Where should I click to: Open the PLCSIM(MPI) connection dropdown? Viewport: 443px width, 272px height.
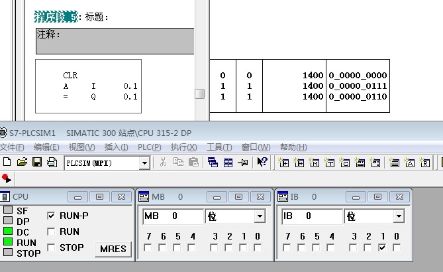144,163
